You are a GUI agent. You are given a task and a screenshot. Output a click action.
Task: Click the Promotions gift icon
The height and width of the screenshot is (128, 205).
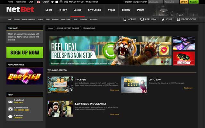[x=178, y=19]
